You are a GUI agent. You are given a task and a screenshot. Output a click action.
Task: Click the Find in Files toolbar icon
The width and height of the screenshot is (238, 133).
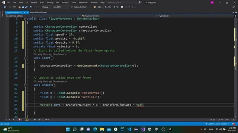pos(95,7)
